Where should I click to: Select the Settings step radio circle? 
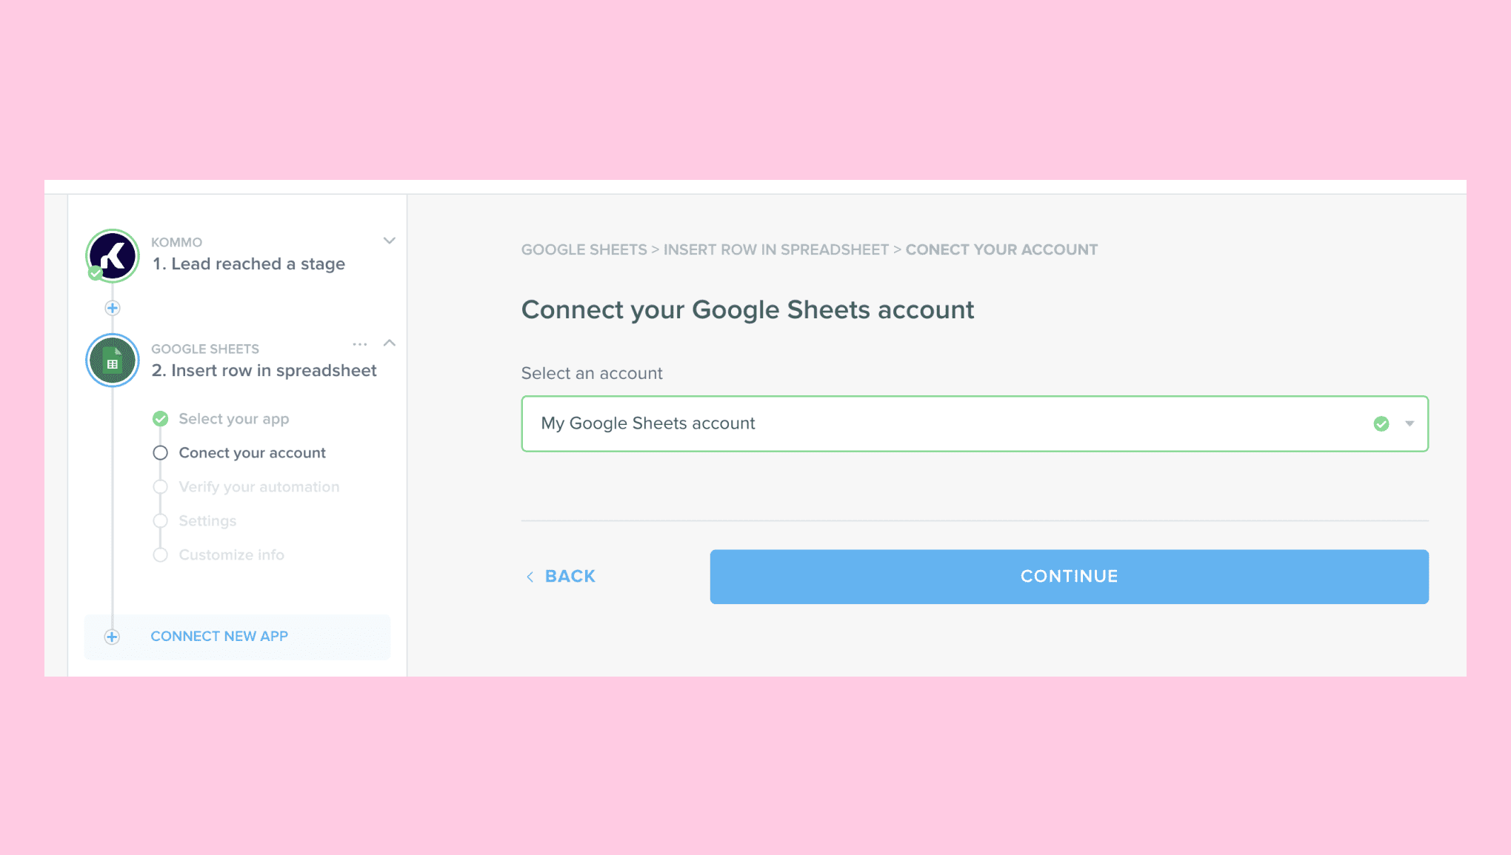(160, 521)
